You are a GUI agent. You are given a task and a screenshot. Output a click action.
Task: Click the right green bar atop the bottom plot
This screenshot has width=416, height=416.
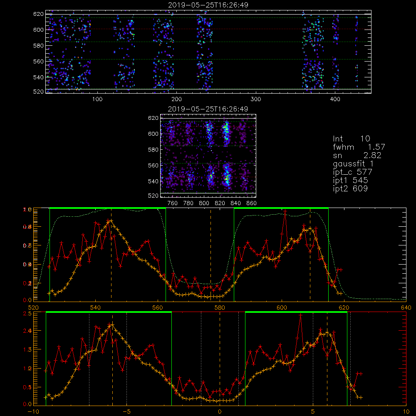[296, 312]
